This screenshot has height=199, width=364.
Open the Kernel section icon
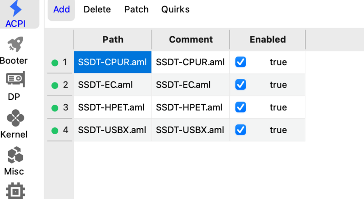pos(15,118)
